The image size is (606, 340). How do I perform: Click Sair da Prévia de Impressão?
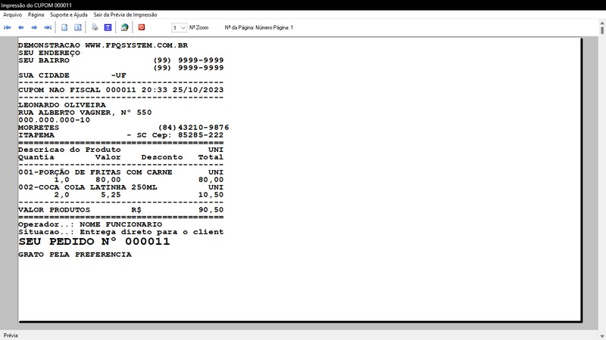tap(125, 14)
